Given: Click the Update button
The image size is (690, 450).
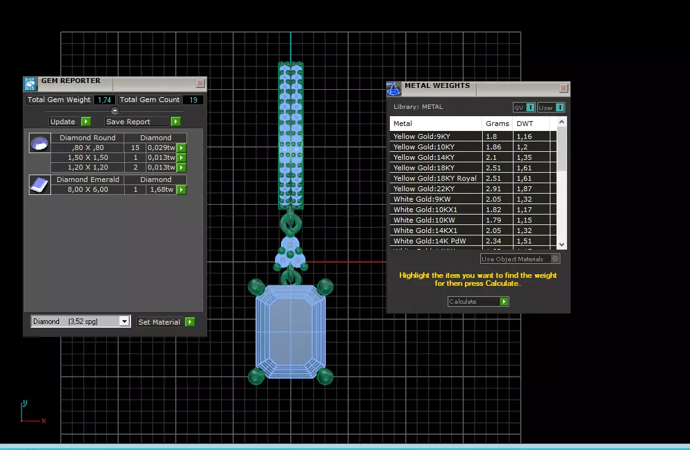Looking at the screenshot, I should click(x=65, y=121).
